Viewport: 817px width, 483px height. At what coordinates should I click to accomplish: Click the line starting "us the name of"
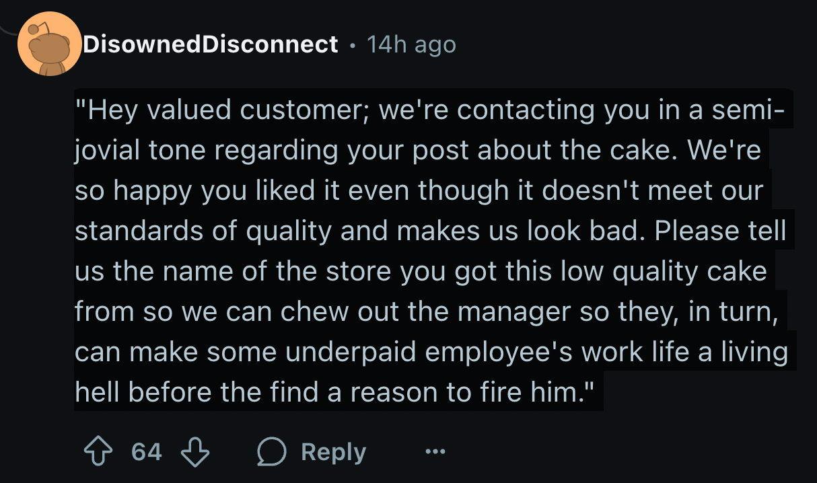pyautogui.click(x=421, y=272)
